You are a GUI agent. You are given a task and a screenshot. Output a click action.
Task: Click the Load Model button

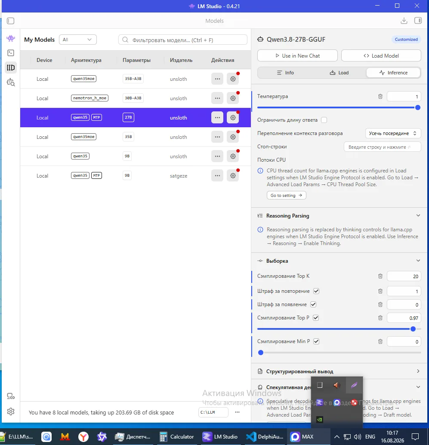(381, 55)
